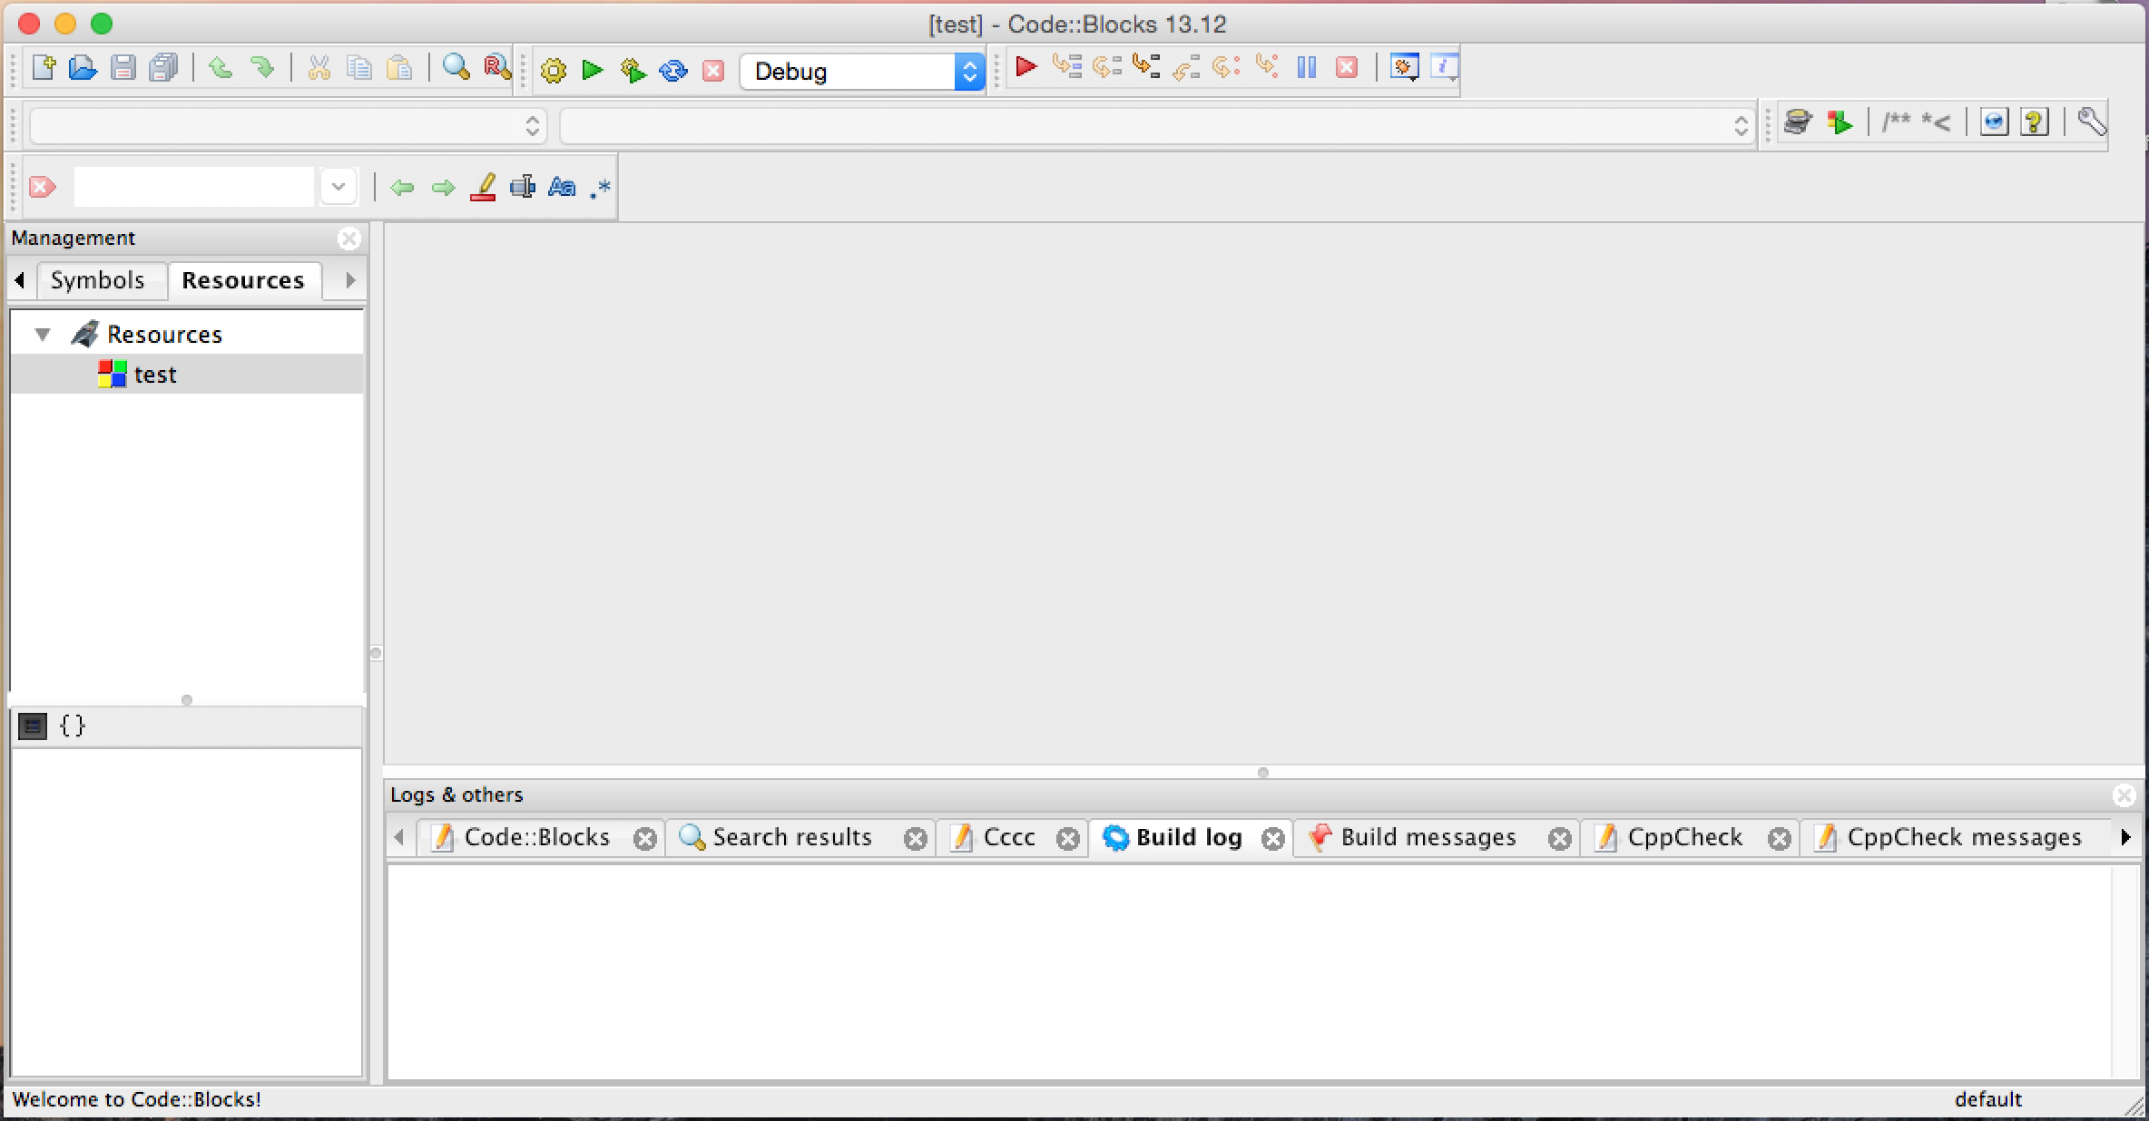Click the Step into debug icon

pos(1146,67)
